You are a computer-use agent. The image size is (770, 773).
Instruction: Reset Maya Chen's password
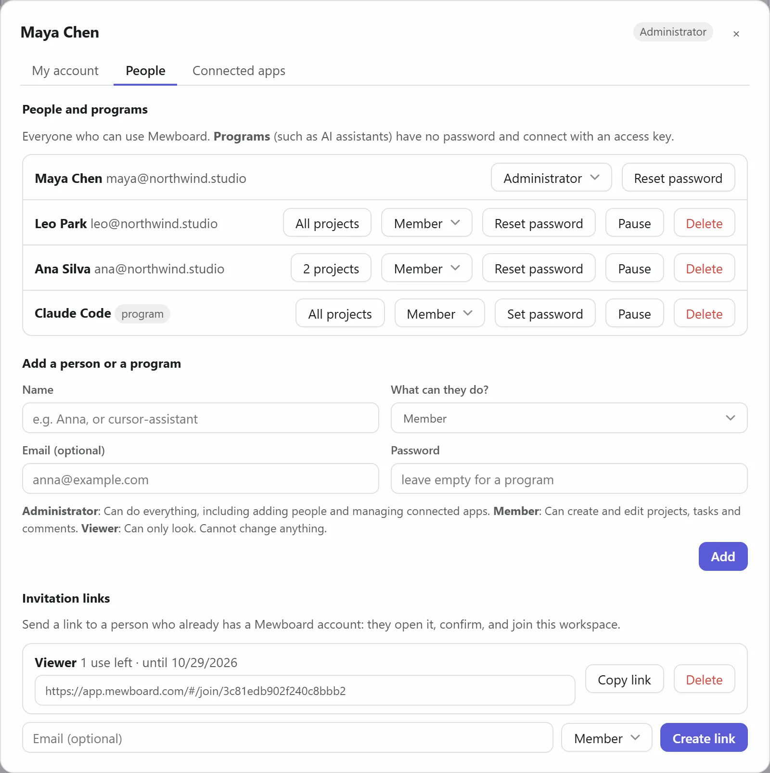(678, 178)
